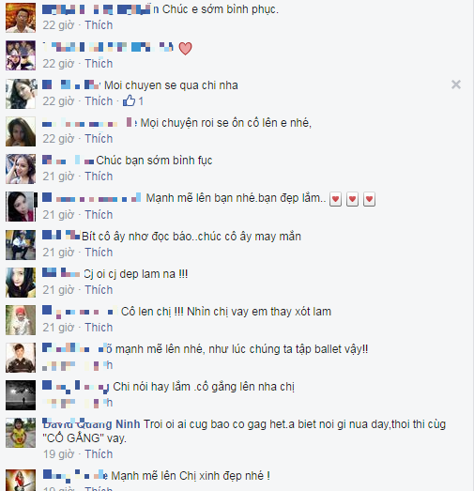The height and width of the screenshot is (491, 474).
Task: Click the first heart emoticon after "bạn đẹp lắm"
Action: click(x=335, y=199)
